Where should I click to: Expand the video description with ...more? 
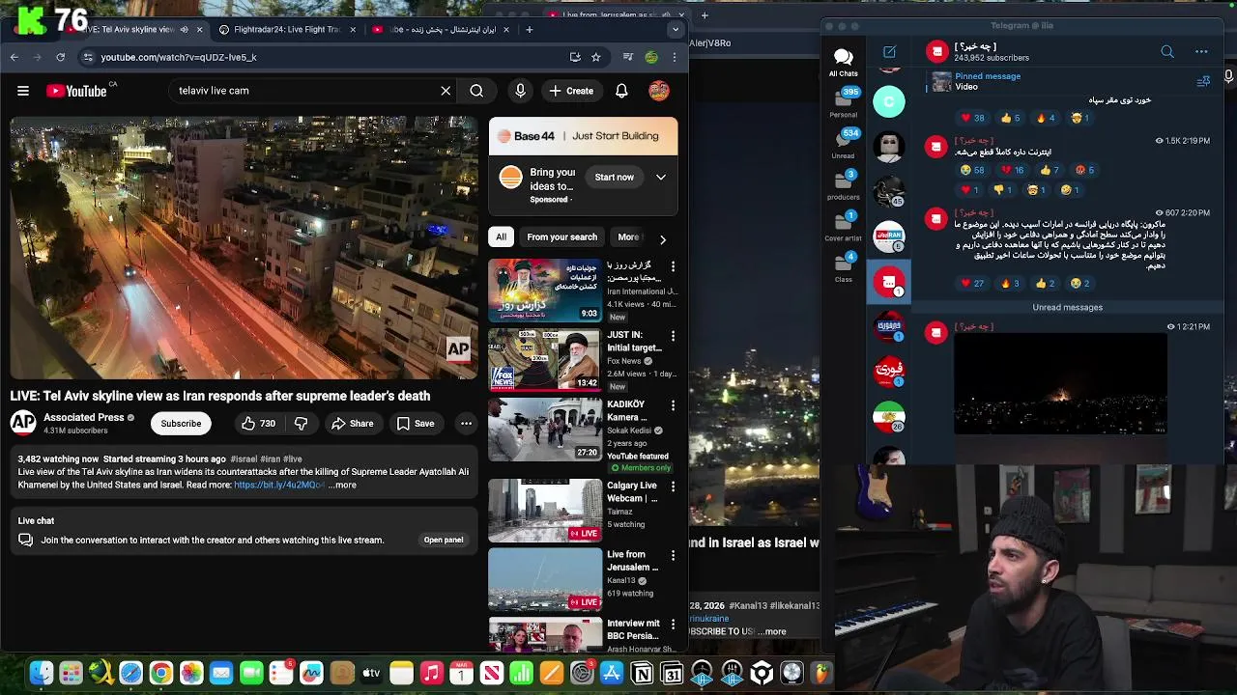click(342, 486)
